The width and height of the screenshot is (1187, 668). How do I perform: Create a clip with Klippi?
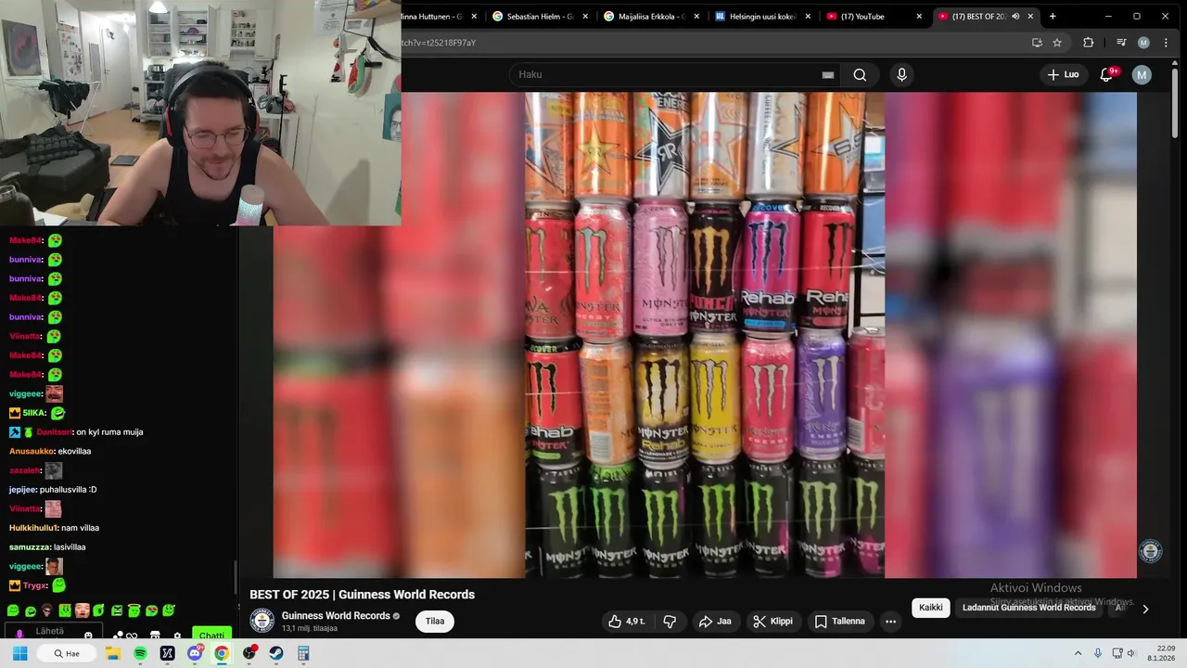coord(772,622)
